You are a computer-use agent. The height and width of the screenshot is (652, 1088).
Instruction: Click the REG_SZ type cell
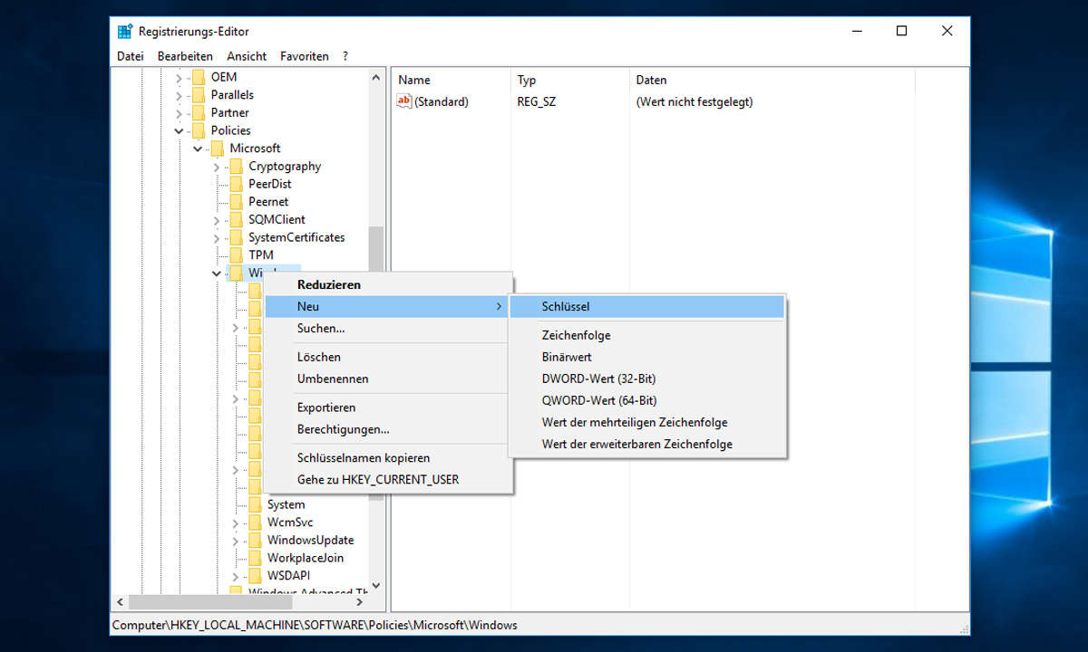(537, 101)
